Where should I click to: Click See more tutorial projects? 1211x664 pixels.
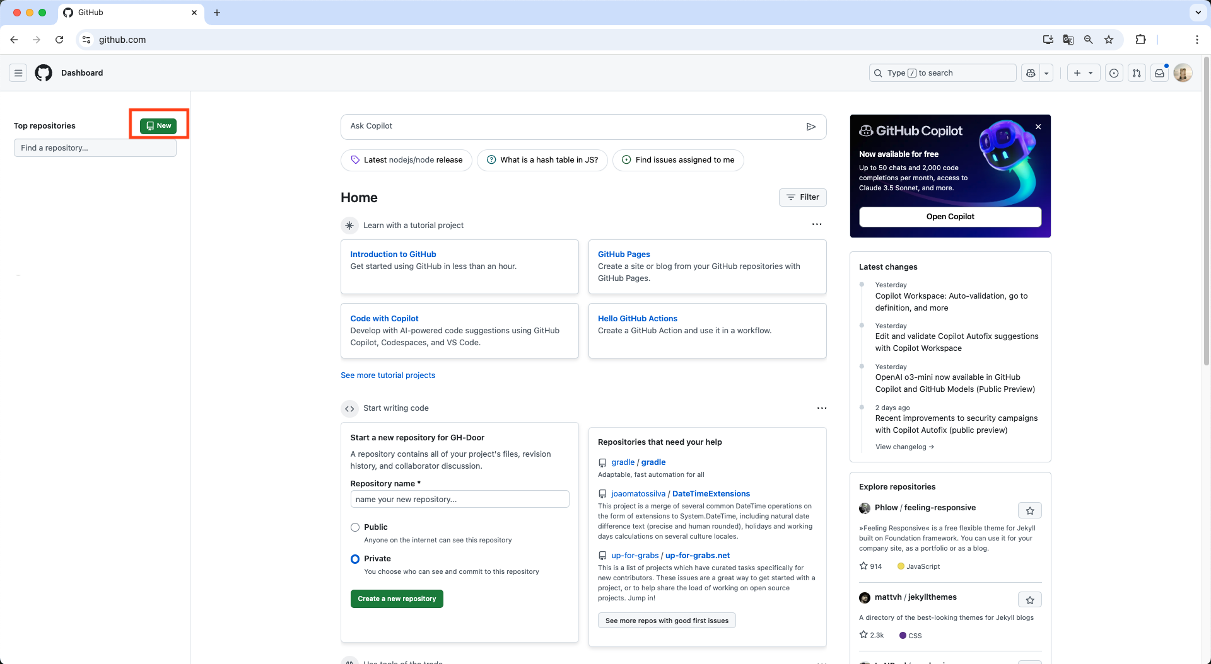tap(388, 375)
